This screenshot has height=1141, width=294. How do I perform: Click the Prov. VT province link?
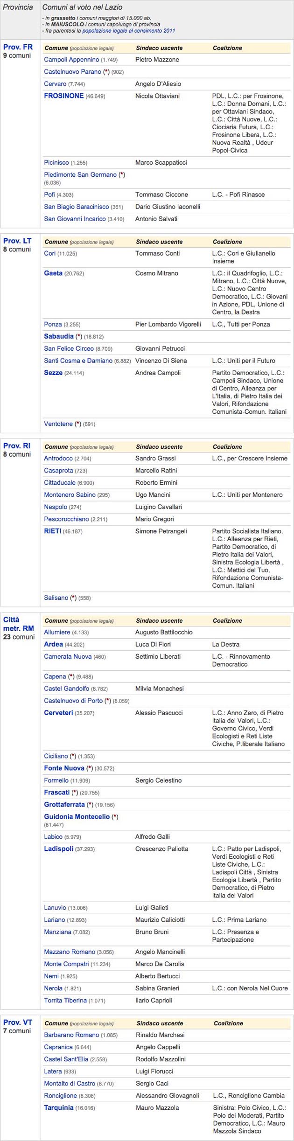click(x=18, y=1023)
